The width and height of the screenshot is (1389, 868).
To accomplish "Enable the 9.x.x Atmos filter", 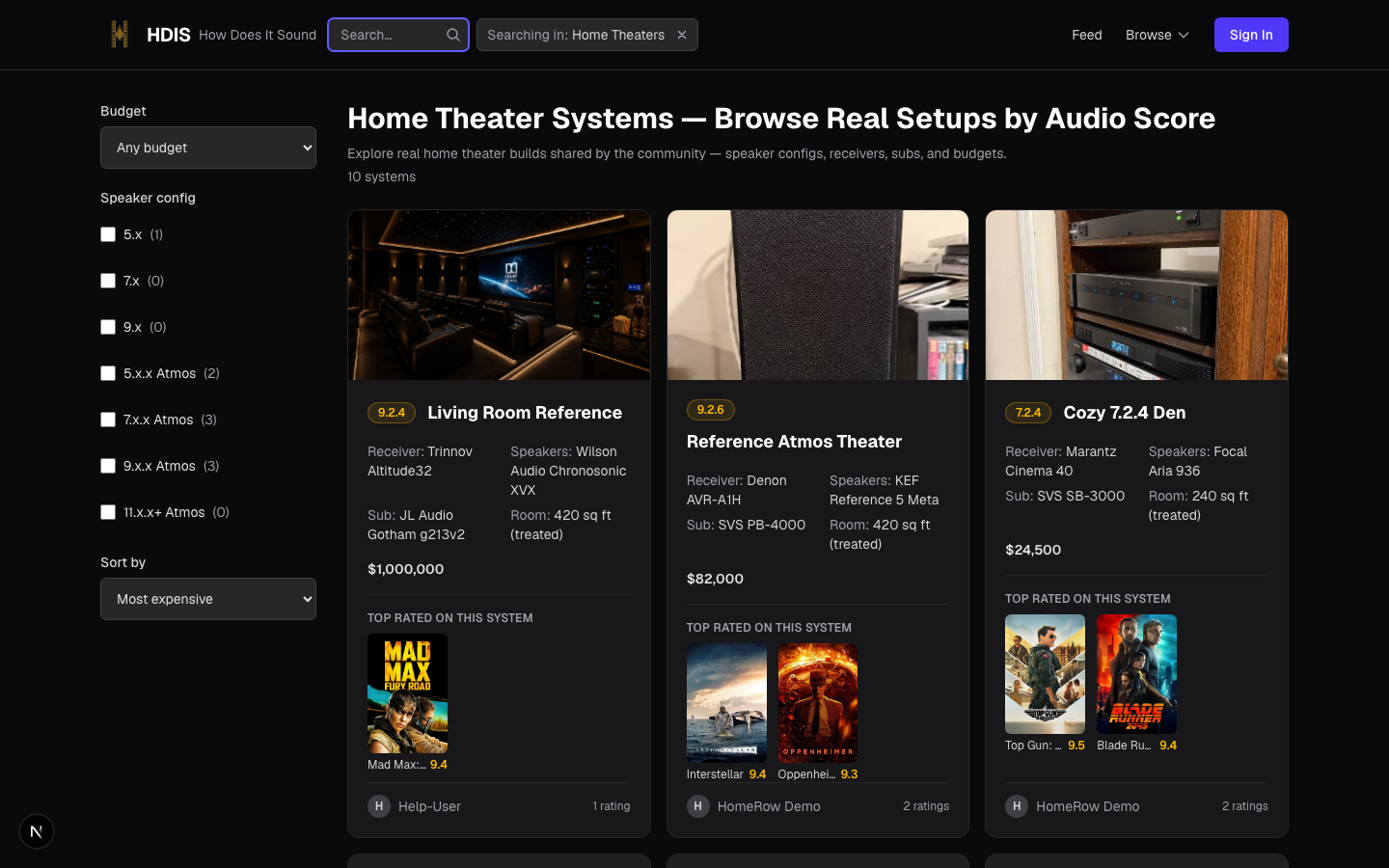I will 108,466.
